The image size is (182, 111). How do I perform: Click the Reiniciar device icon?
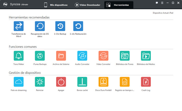(40, 82)
